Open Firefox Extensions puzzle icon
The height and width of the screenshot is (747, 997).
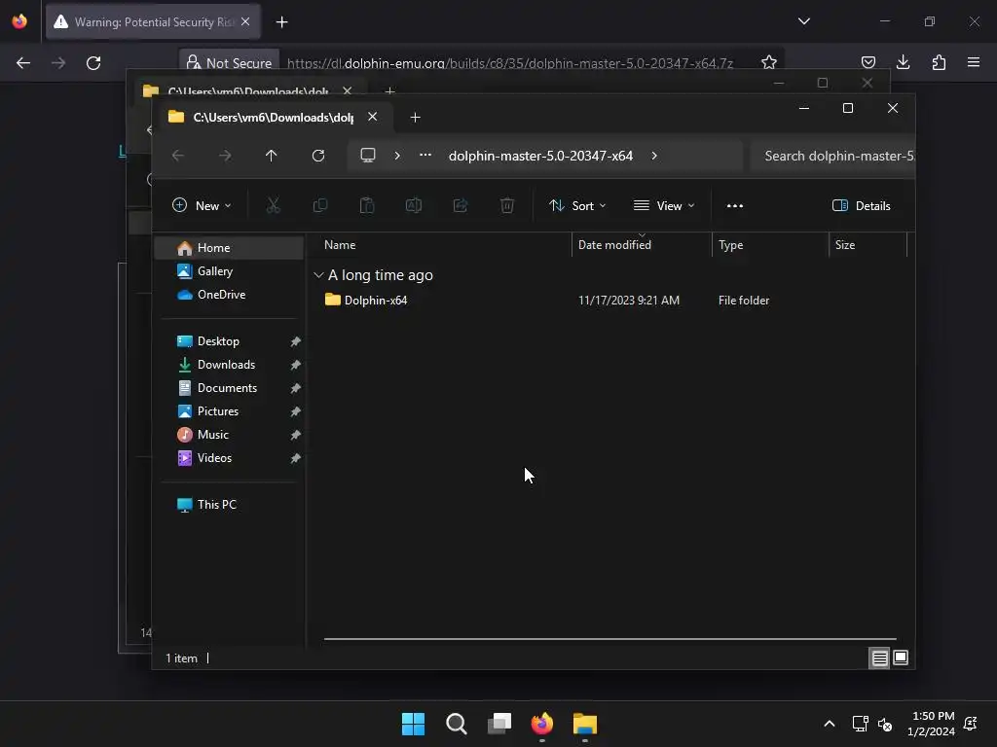click(939, 62)
